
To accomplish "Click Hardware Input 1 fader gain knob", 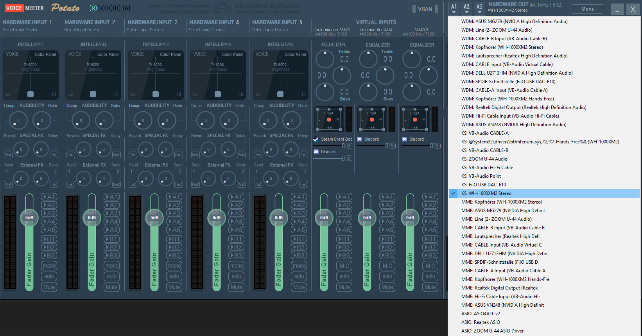I will tap(29, 218).
